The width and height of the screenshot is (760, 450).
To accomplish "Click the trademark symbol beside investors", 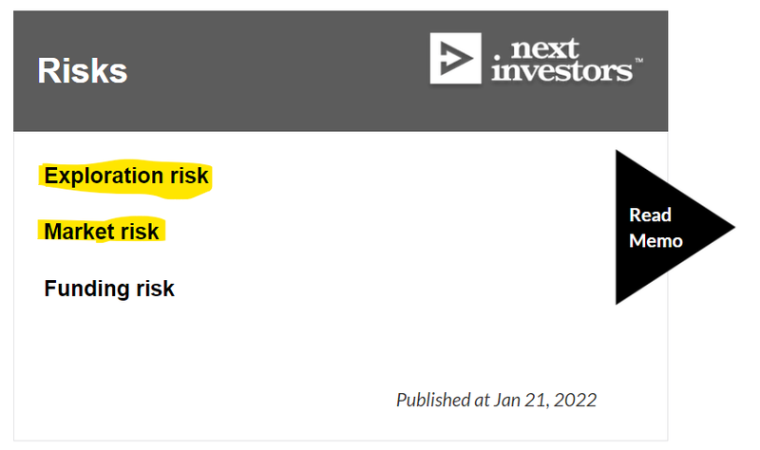I will click(638, 61).
